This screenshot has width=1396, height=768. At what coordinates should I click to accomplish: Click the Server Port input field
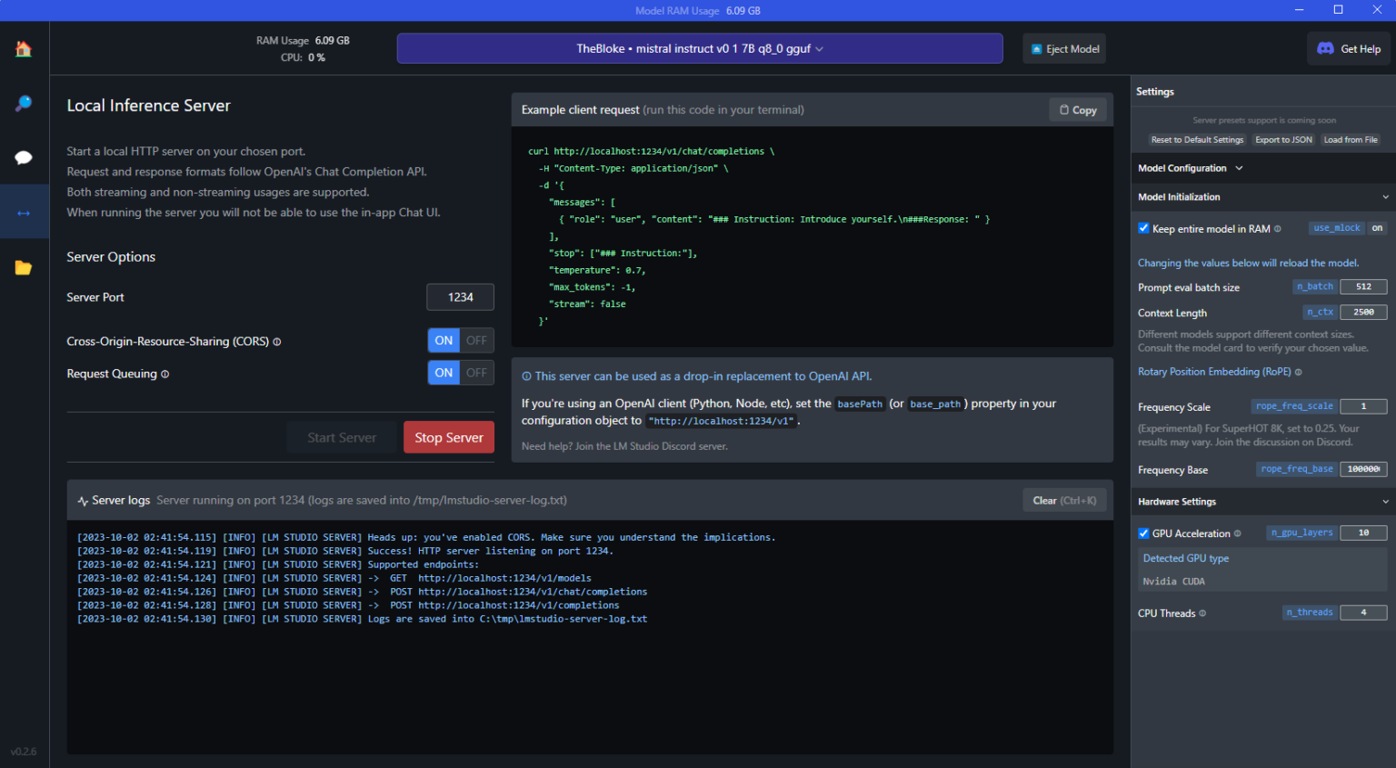[461, 297]
